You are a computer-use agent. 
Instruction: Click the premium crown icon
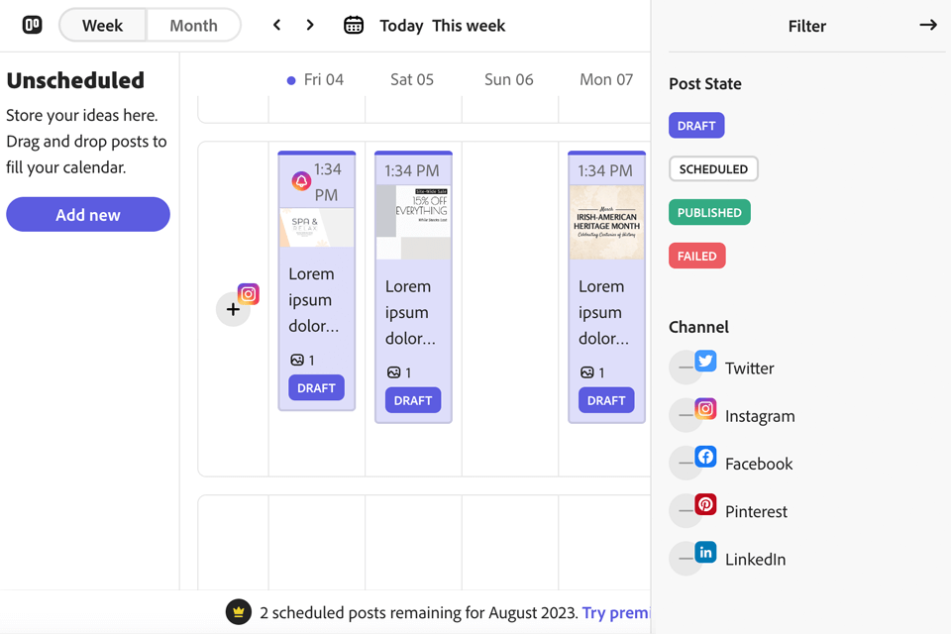click(x=238, y=612)
